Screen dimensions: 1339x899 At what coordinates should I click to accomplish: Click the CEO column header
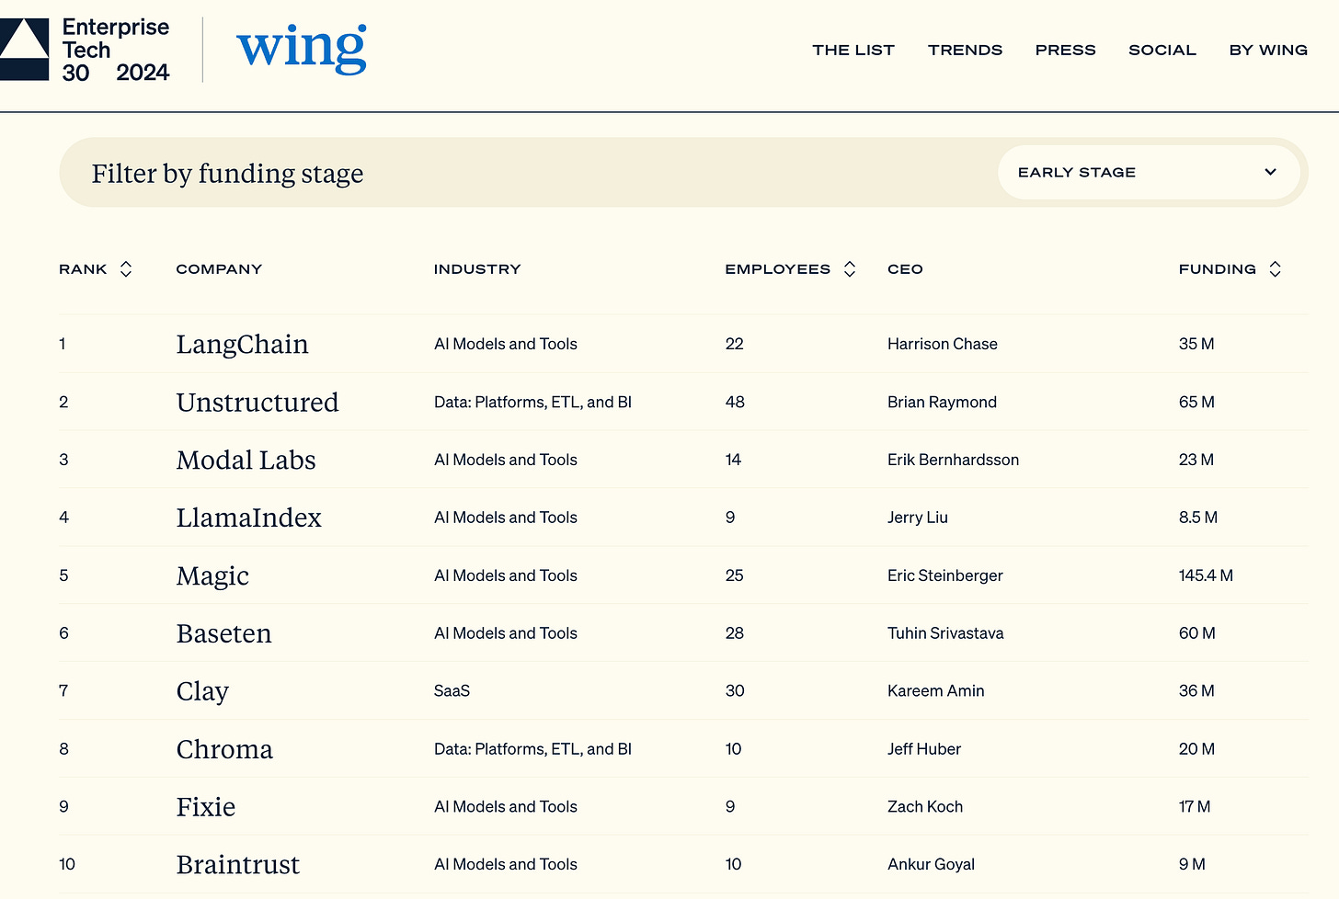pyautogui.click(x=905, y=269)
